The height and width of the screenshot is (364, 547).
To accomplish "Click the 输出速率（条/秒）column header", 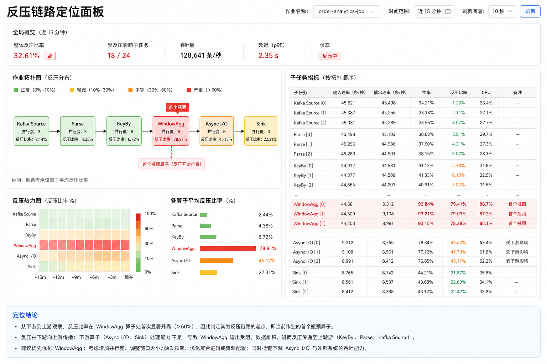I will pos(390,92).
